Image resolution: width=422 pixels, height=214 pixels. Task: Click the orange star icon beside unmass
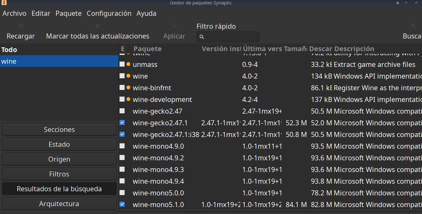point(128,64)
